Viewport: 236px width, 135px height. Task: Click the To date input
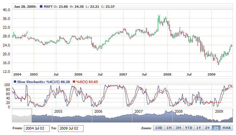(70, 128)
